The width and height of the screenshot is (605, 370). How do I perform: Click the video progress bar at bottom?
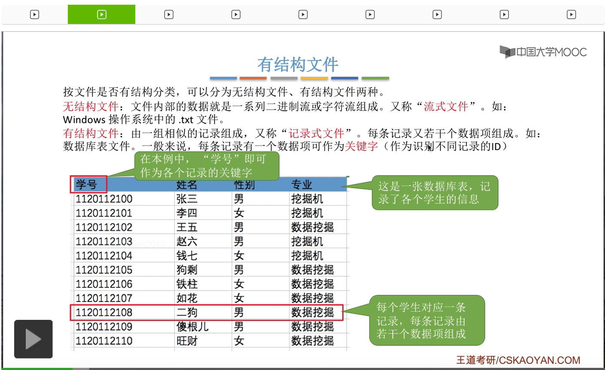coord(302,369)
